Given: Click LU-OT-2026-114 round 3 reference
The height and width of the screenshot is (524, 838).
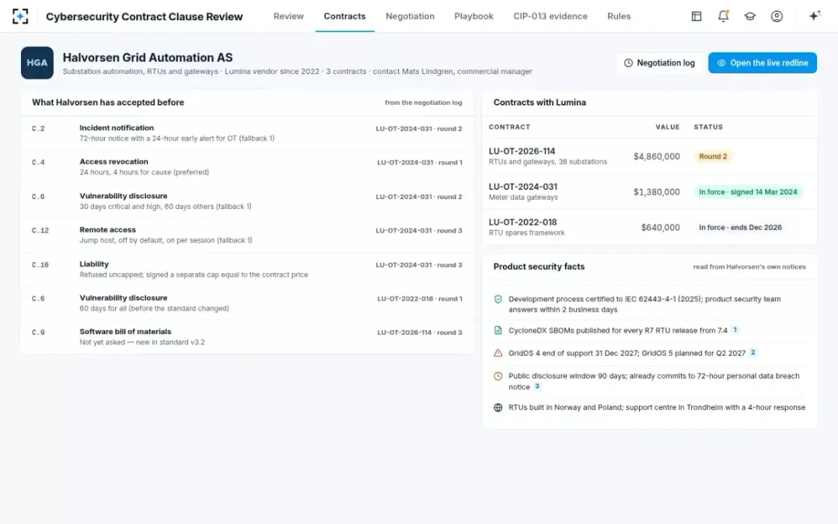Looking at the screenshot, I should point(420,333).
